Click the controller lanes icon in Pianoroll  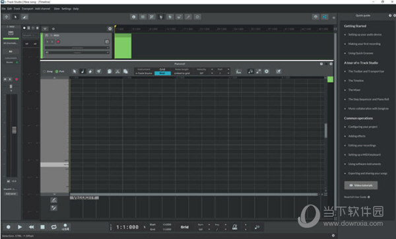(x=238, y=71)
